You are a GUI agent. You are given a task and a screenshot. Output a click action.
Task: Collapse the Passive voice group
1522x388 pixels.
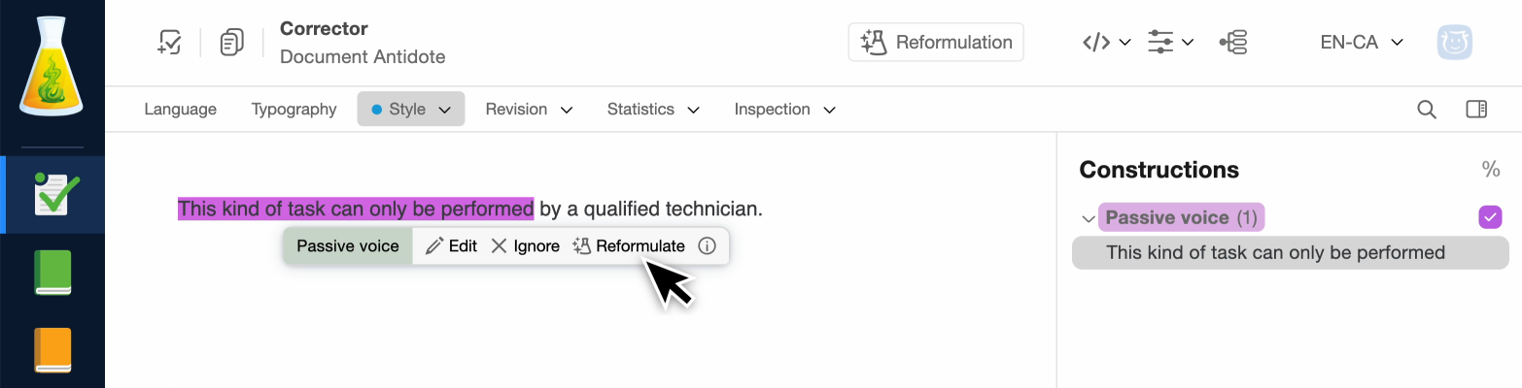[x=1088, y=218]
